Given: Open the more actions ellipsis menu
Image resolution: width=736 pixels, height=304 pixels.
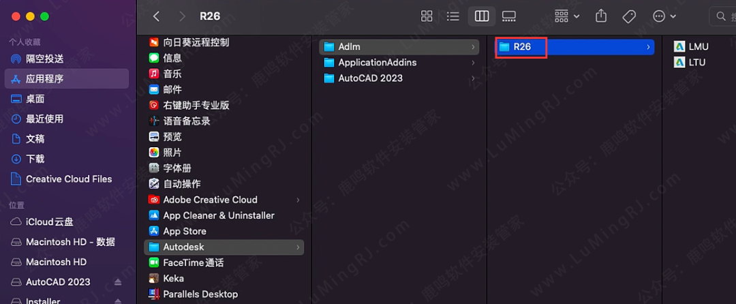Looking at the screenshot, I should (x=664, y=16).
